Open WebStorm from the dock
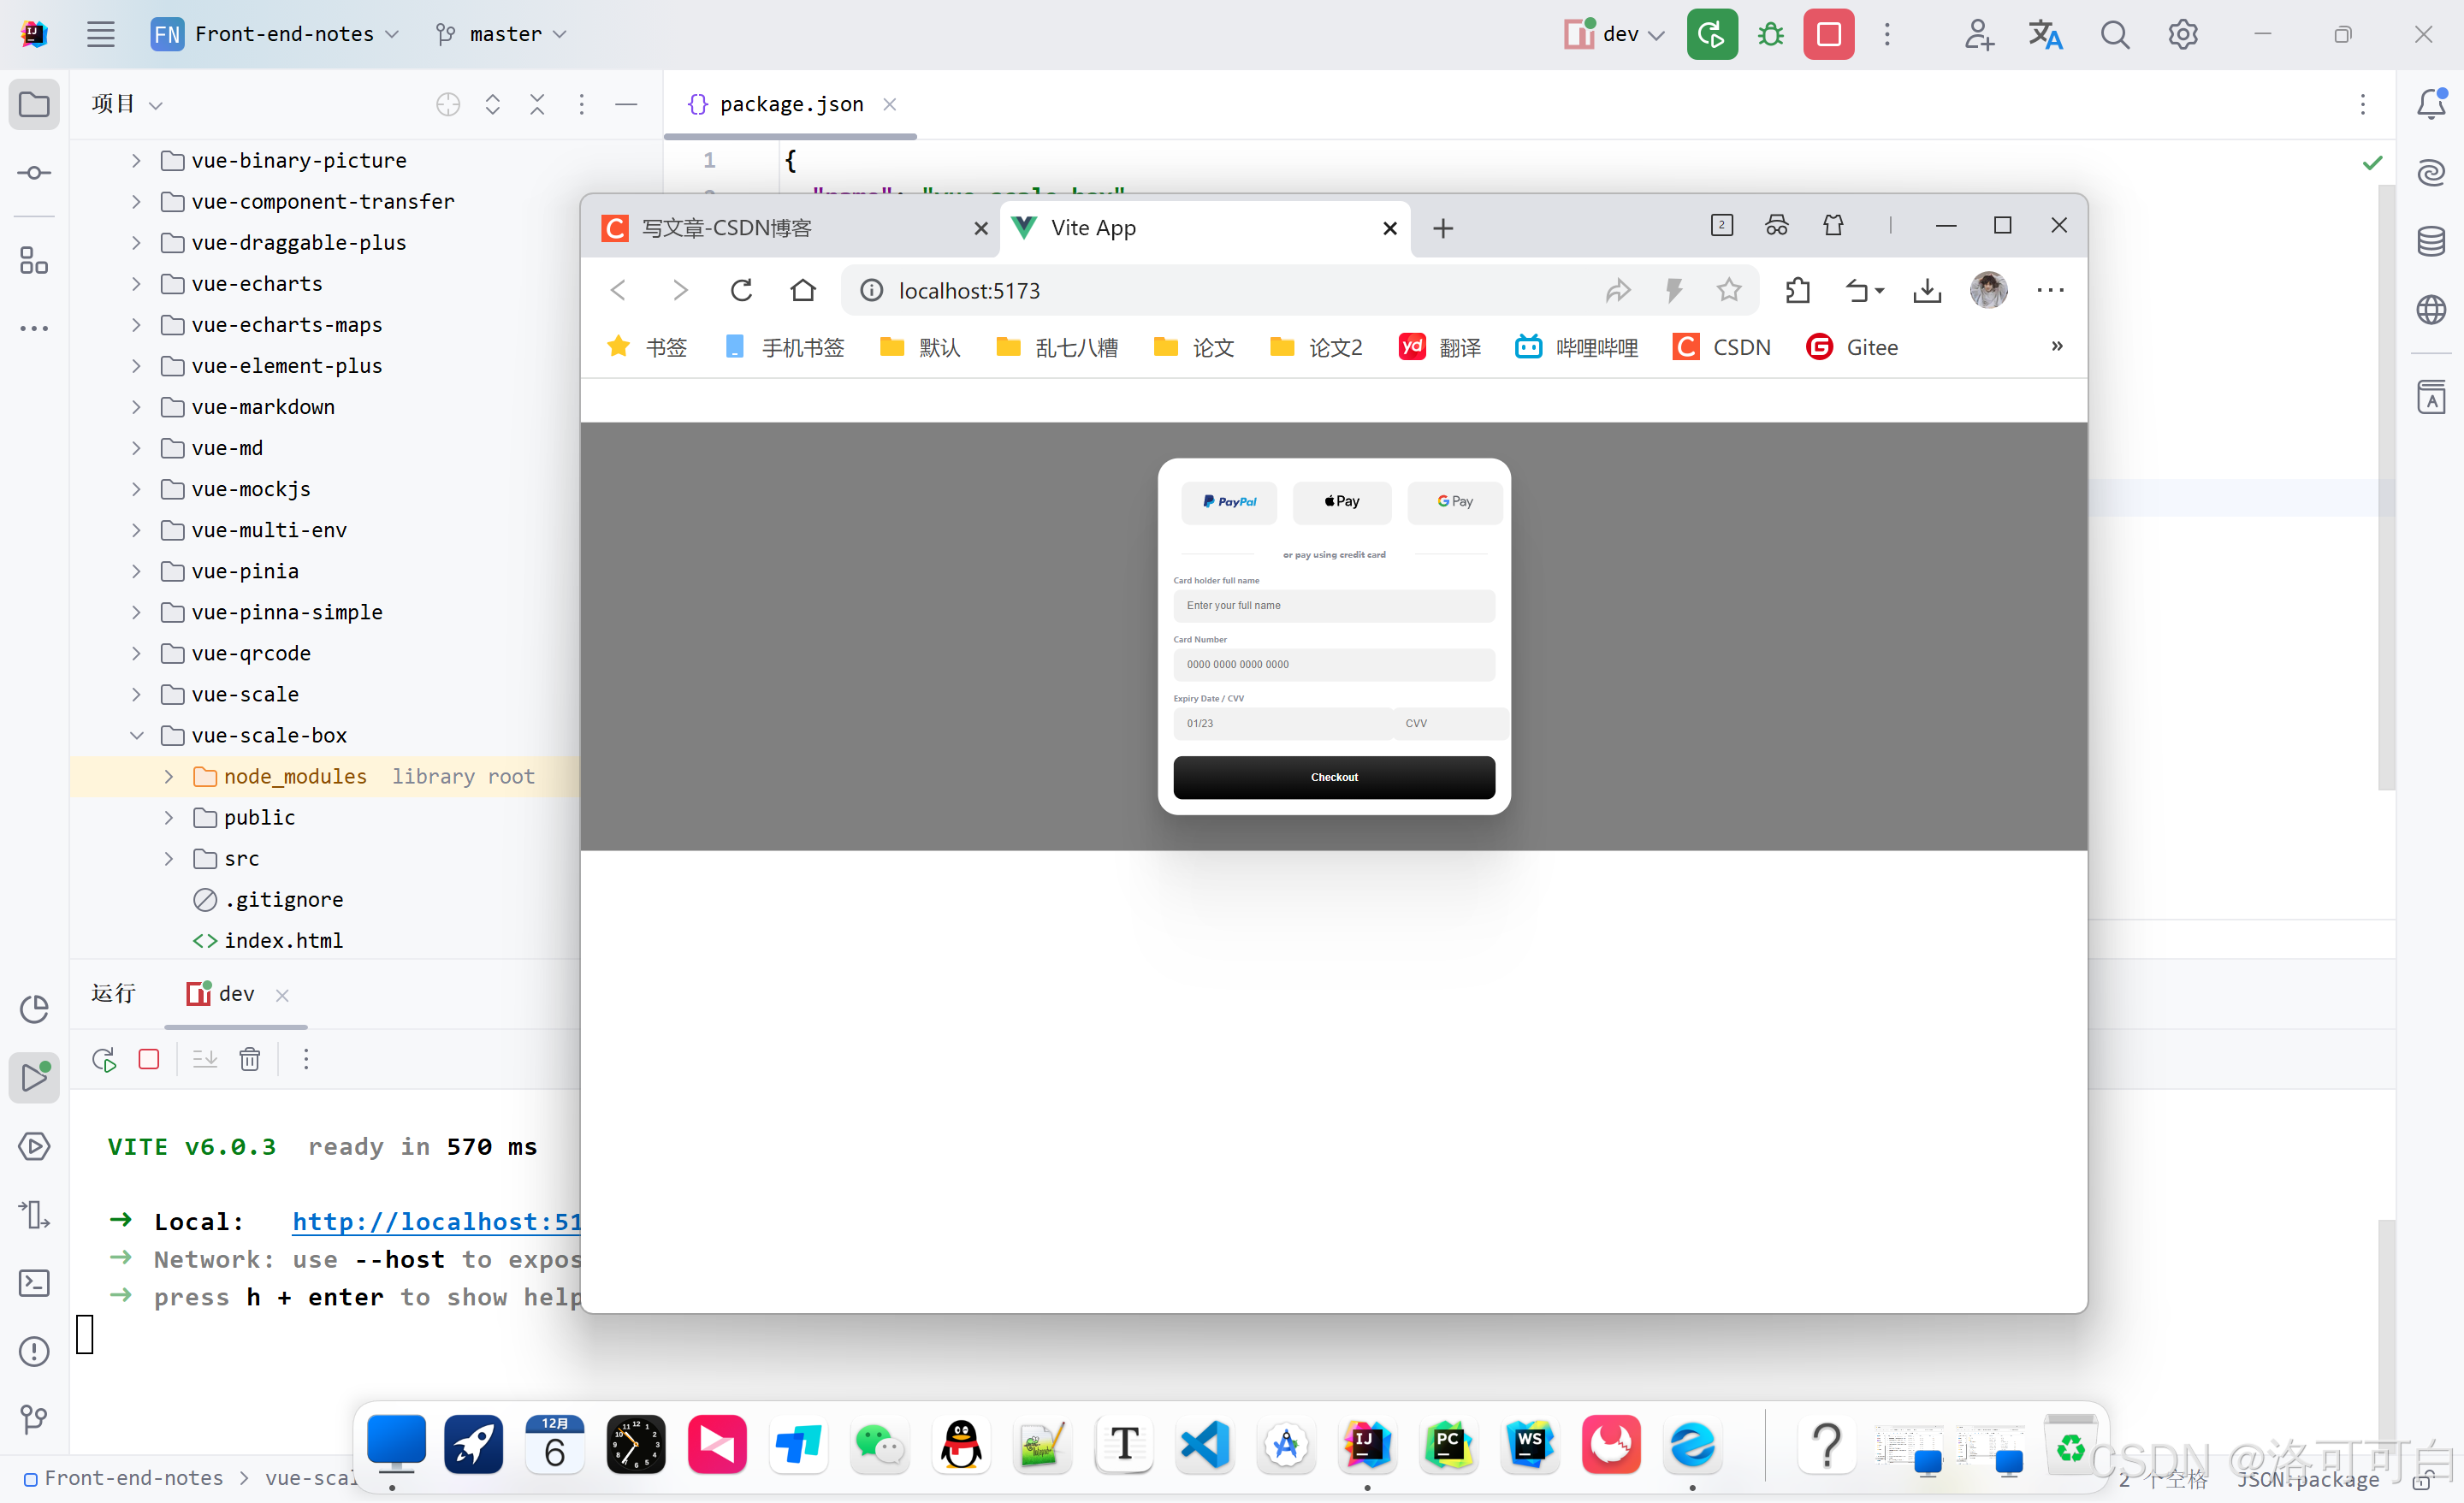Viewport: 2464px width, 1503px height. (1529, 1445)
